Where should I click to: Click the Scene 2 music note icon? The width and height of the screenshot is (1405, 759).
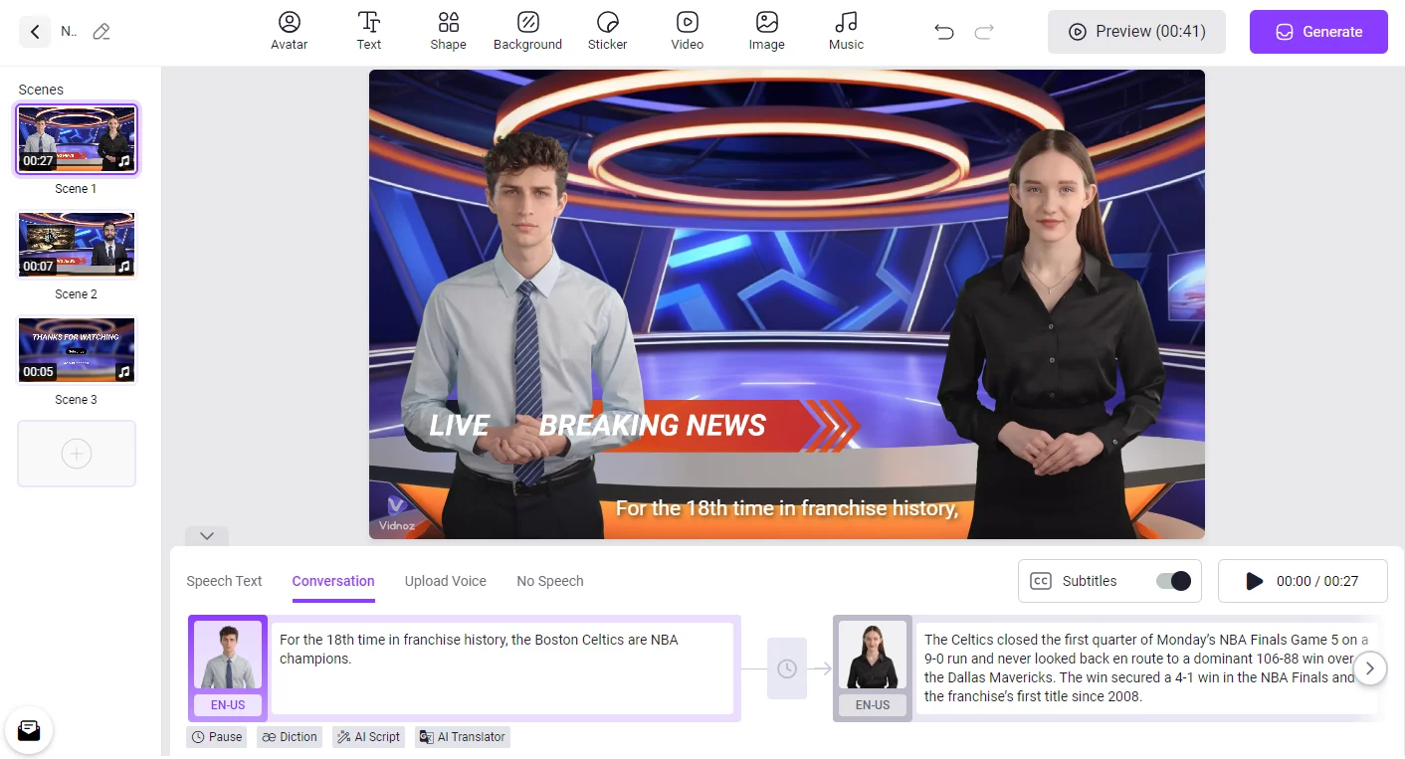124,267
